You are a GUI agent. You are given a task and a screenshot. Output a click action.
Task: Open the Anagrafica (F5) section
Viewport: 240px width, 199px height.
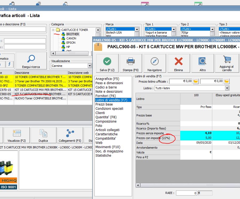107,79
